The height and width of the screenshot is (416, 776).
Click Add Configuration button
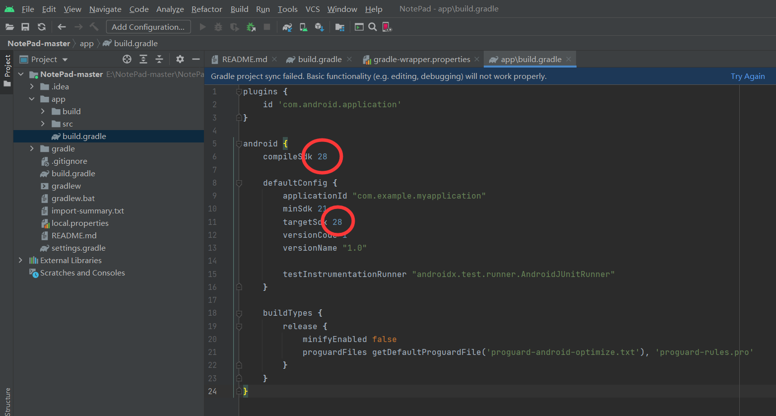click(x=148, y=27)
